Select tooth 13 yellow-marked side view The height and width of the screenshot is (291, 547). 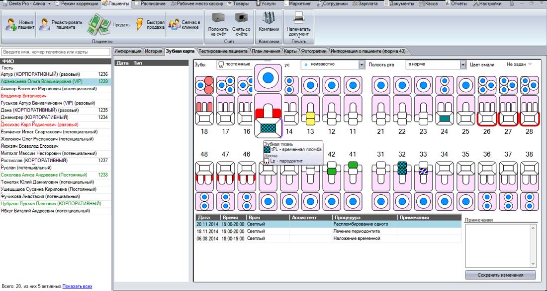[x=310, y=113]
